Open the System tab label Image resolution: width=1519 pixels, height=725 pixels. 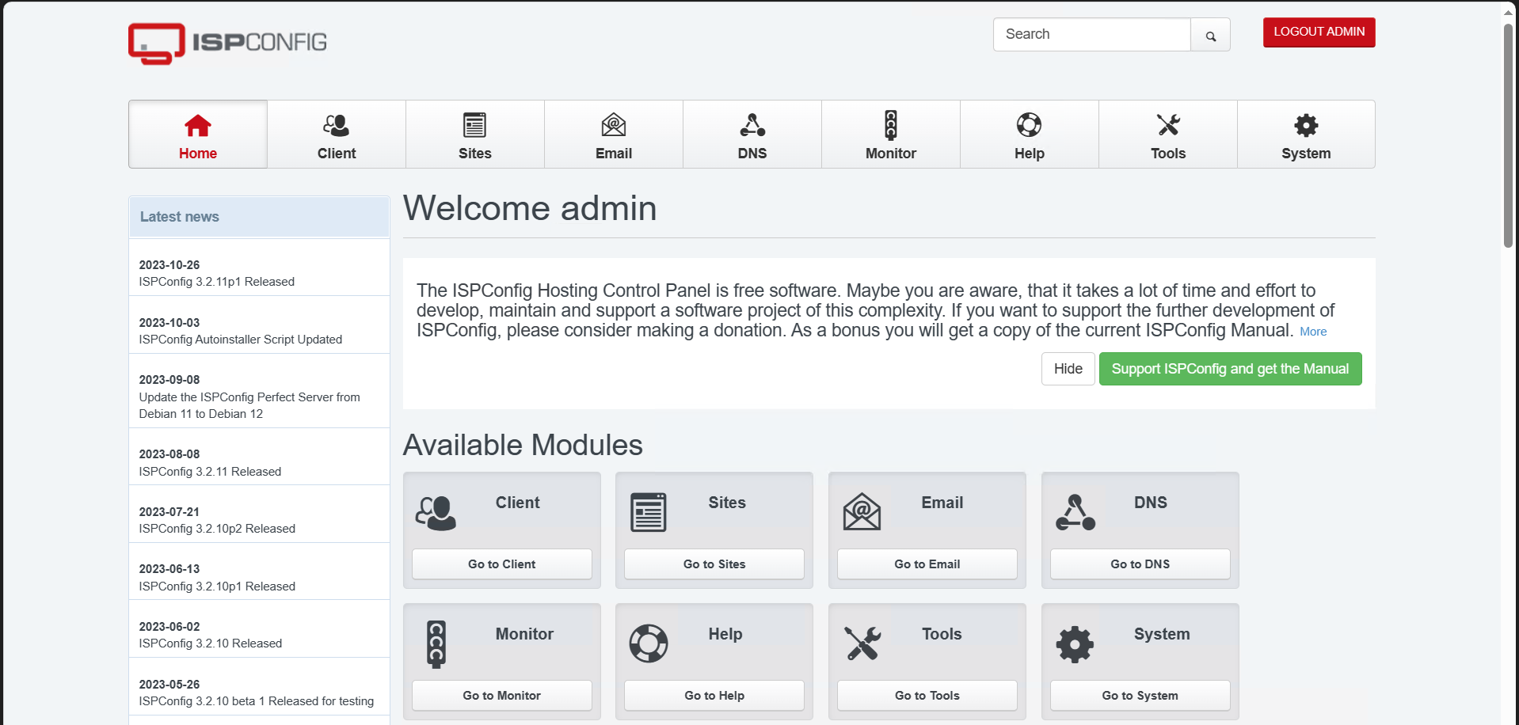1306,154
